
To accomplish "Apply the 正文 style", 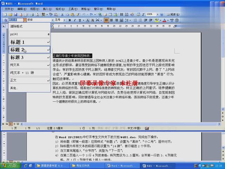I will [30, 80].
